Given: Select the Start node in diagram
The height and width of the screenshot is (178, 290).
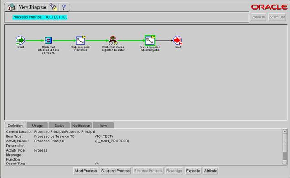Looking at the screenshot, I should click(x=21, y=40).
